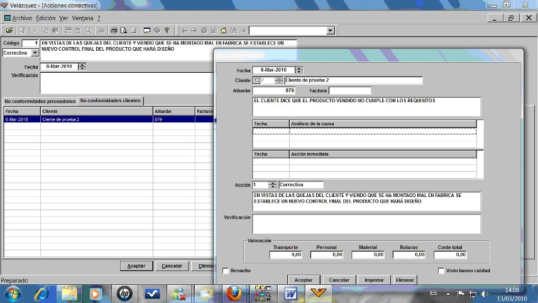Image resolution: width=538 pixels, height=303 pixels.
Task: Click the monitor screen toolbar icon
Action: (147, 31)
